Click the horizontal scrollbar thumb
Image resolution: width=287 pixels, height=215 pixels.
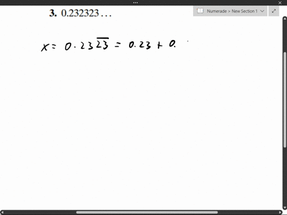[x=147, y=213]
